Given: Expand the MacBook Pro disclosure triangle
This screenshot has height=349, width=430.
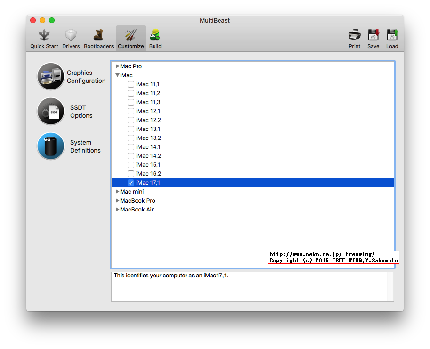Looking at the screenshot, I should [117, 201].
